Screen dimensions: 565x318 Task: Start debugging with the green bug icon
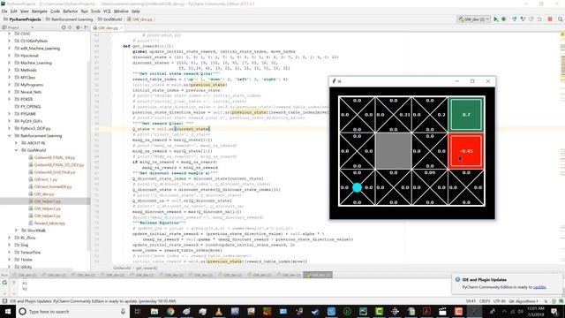504,19
